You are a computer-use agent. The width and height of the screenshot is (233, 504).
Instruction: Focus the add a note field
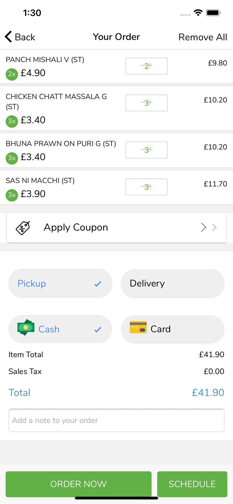tap(116, 420)
